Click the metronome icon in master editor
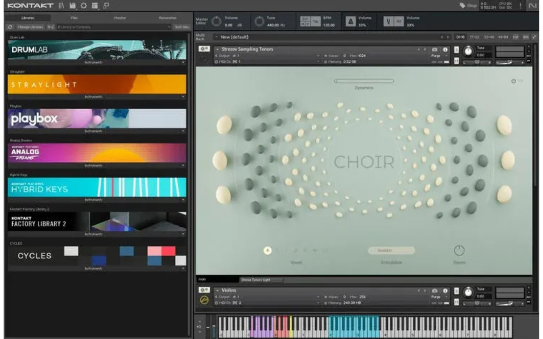Image resolution: width=543 pixels, height=339 pixels. 350,22
